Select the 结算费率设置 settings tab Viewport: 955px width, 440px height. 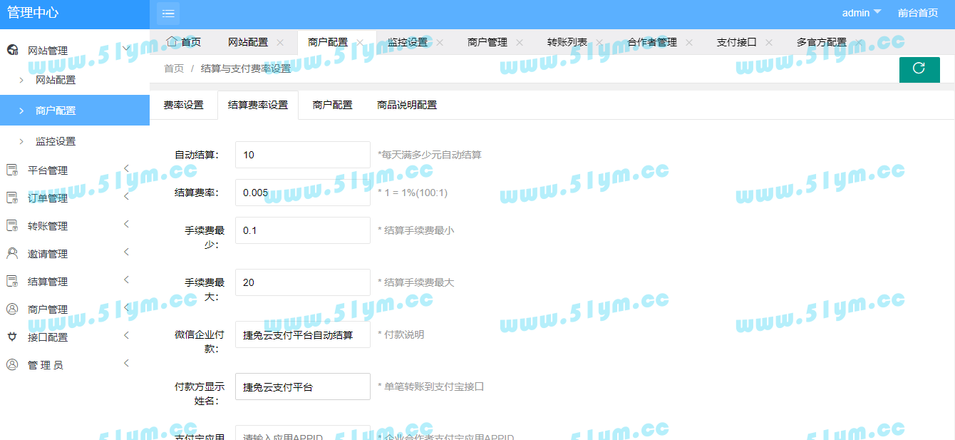pos(258,105)
